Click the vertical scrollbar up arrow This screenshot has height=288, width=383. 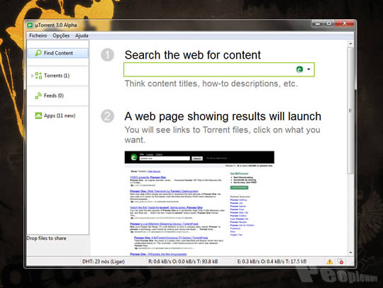point(350,44)
